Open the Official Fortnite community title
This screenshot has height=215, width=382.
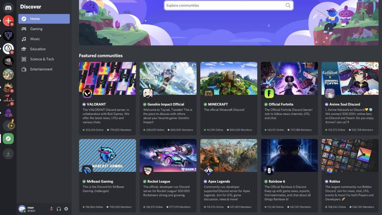tap(281, 104)
